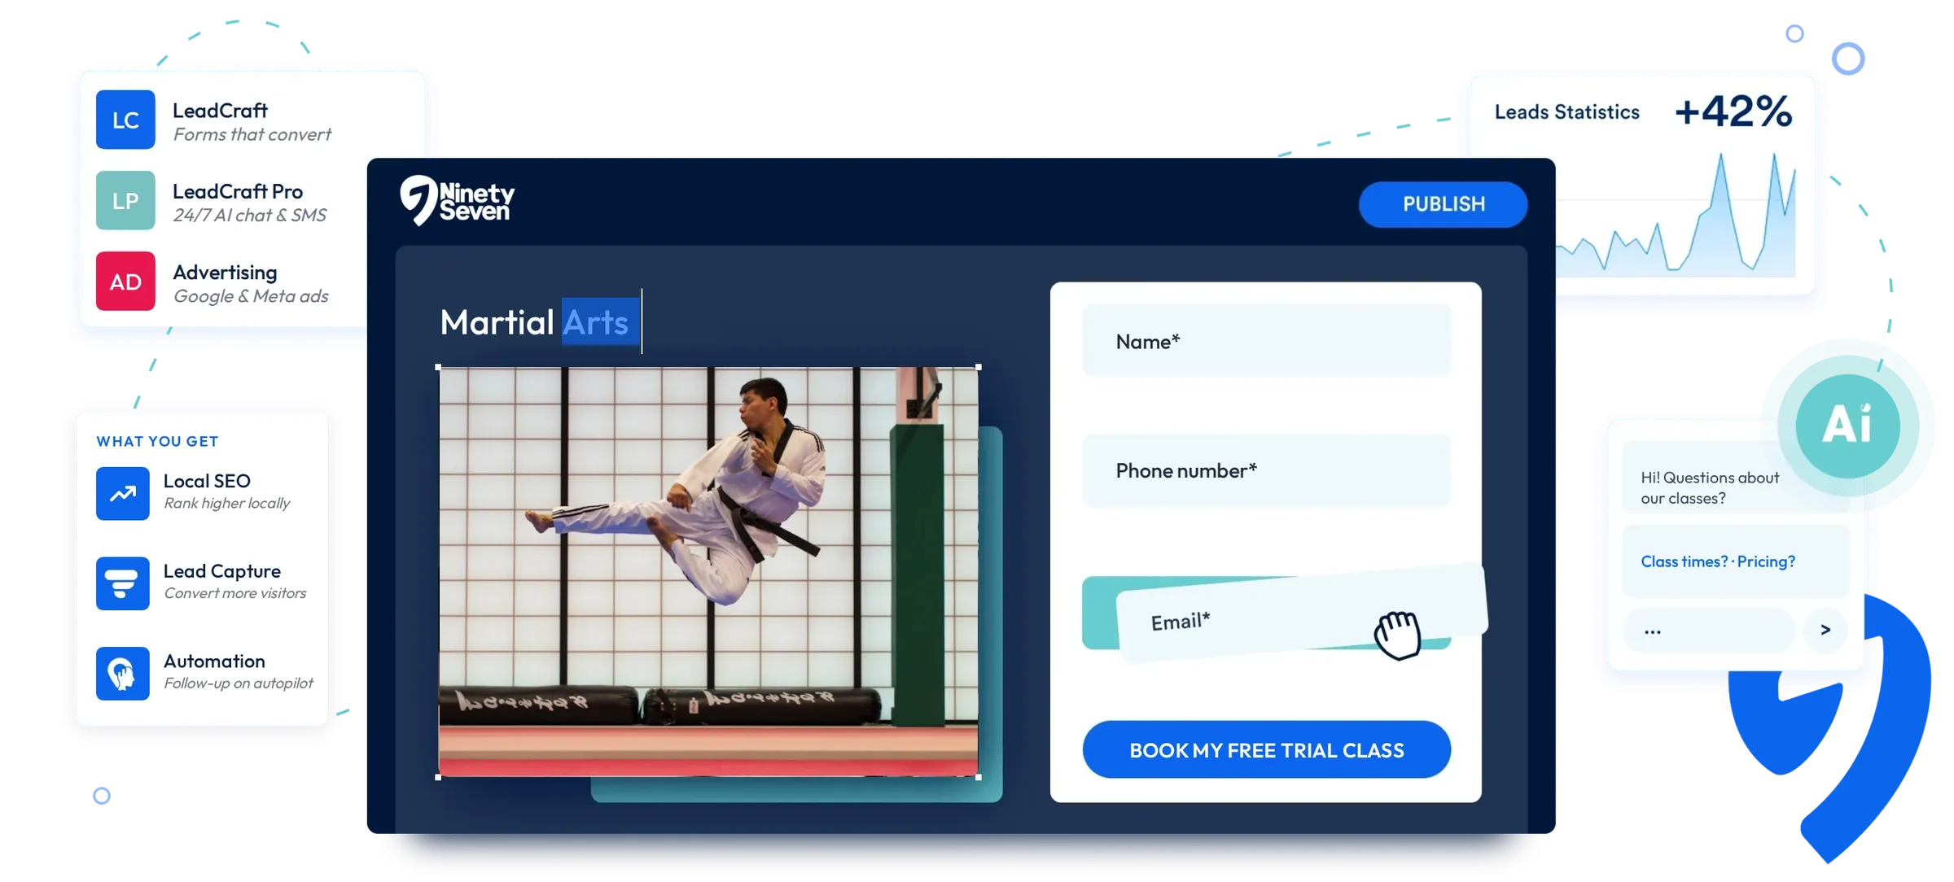Click the +42% statistic value

pyautogui.click(x=1733, y=111)
